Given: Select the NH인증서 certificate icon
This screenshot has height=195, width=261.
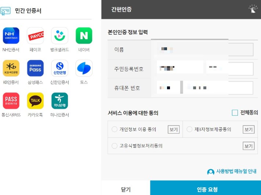Looking at the screenshot, I should pos(11,35).
